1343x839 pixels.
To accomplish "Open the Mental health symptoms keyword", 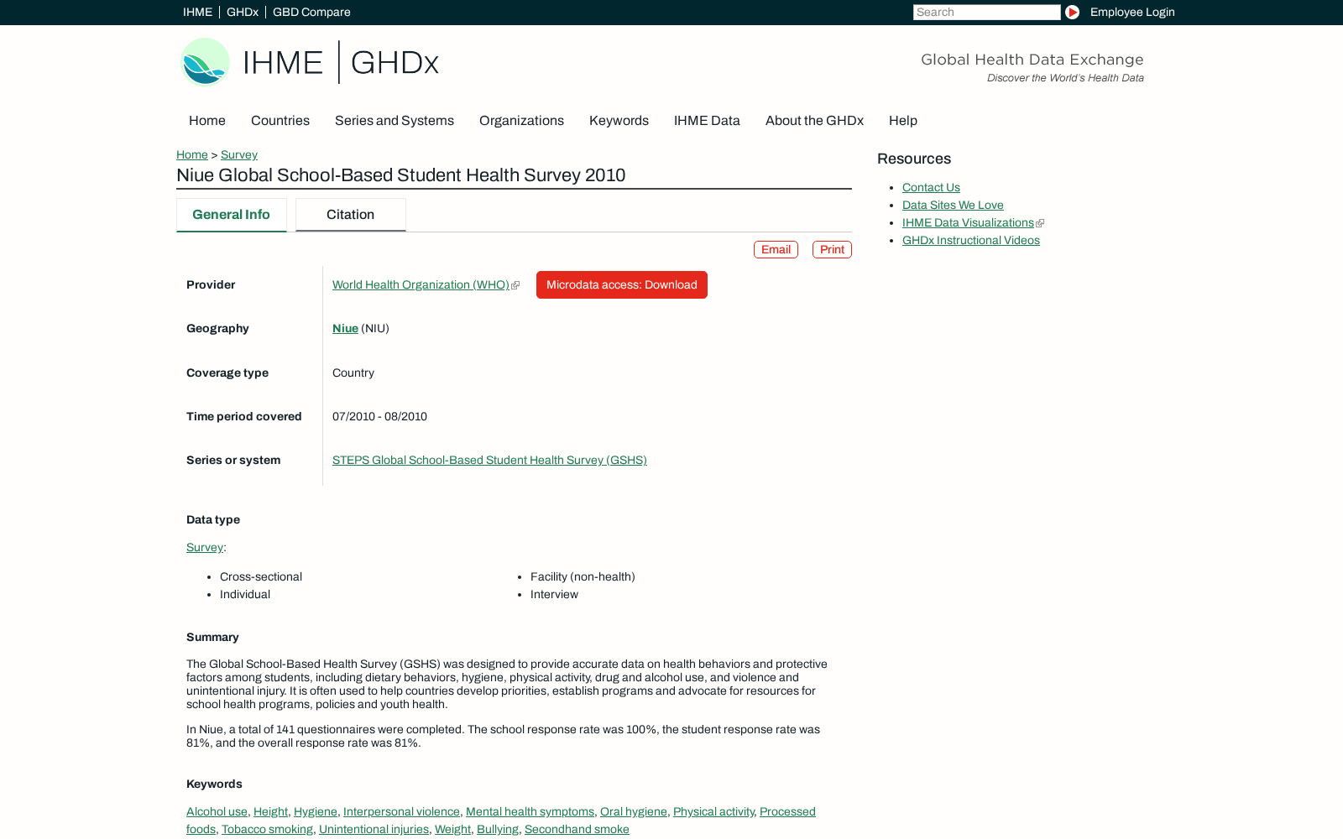I will [x=530, y=812].
